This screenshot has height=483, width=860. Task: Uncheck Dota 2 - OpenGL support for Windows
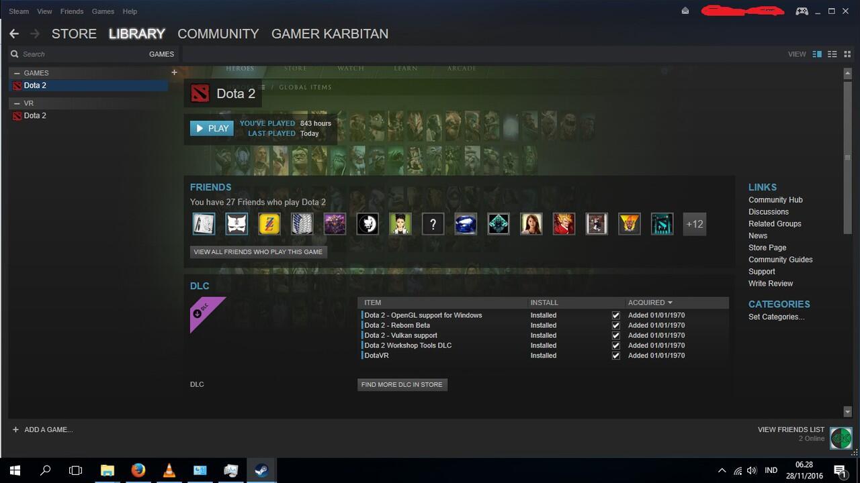(616, 315)
